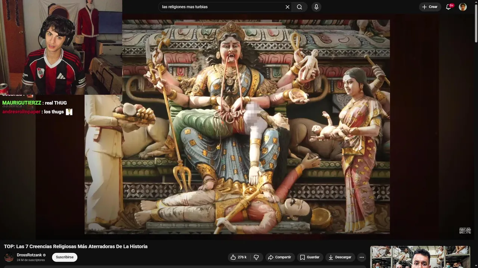This screenshot has width=478, height=268.
Task: Click the video player area
Action: tap(237, 127)
